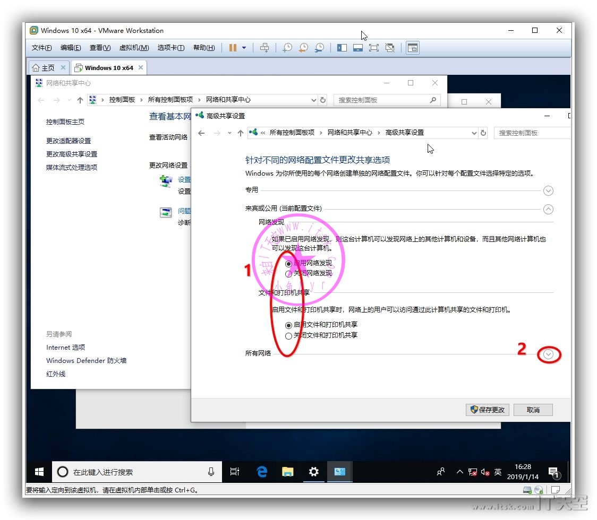
Task: Select the 启用网络发现 radio button
Action: click(x=288, y=264)
